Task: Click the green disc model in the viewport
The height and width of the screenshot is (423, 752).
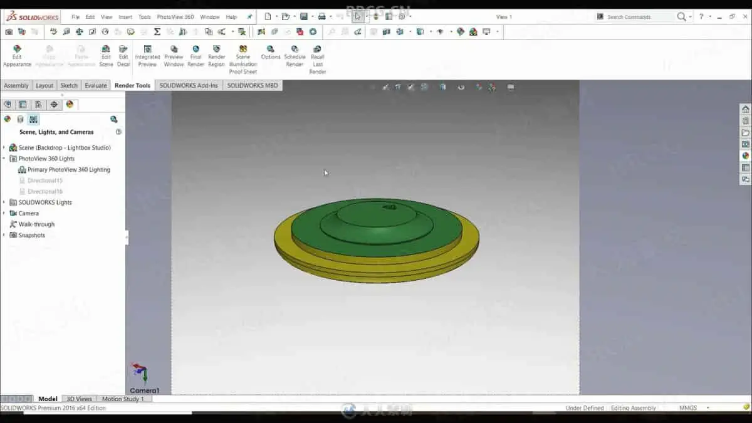Action: coord(376,229)
